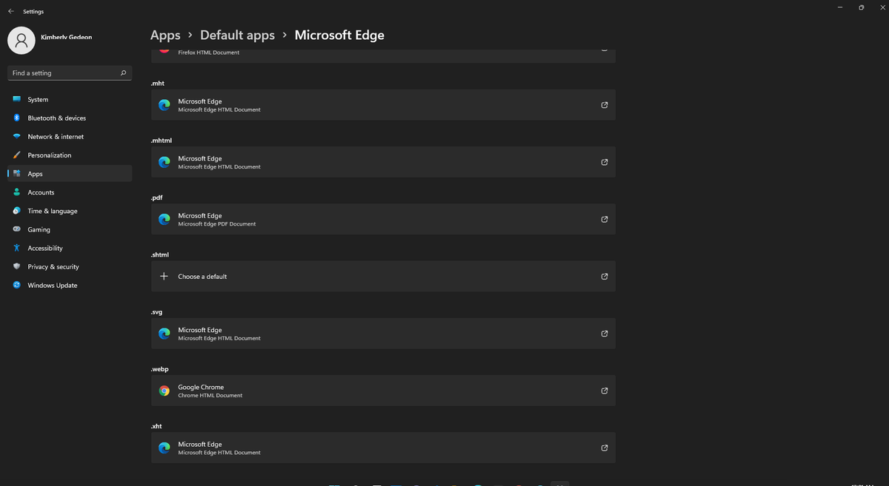
Task: Open Accessibility settings in the sidebar
Action: click(x=44, y=249)
